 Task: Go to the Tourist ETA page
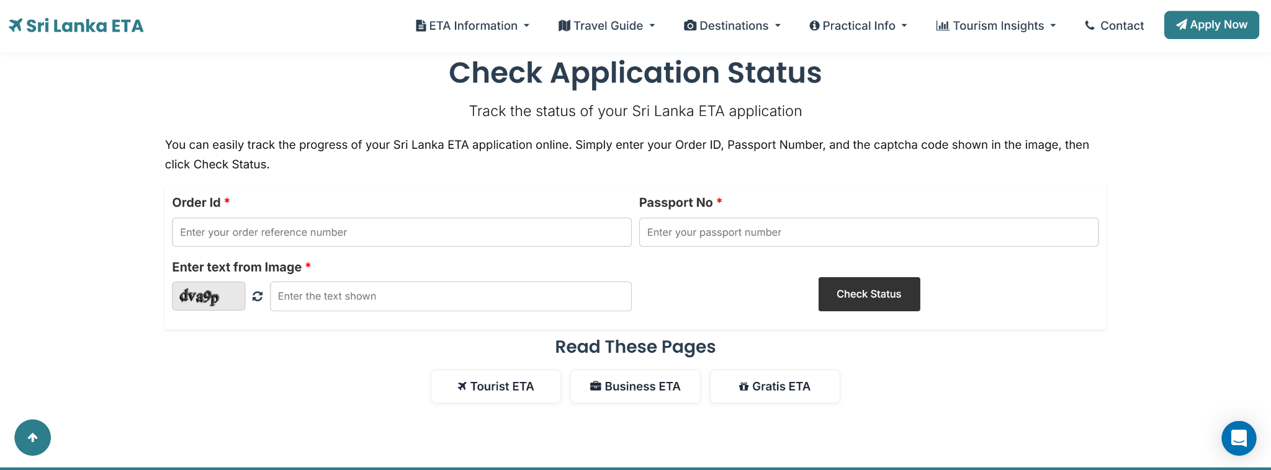pyautogui.click(x=496, y=386)
